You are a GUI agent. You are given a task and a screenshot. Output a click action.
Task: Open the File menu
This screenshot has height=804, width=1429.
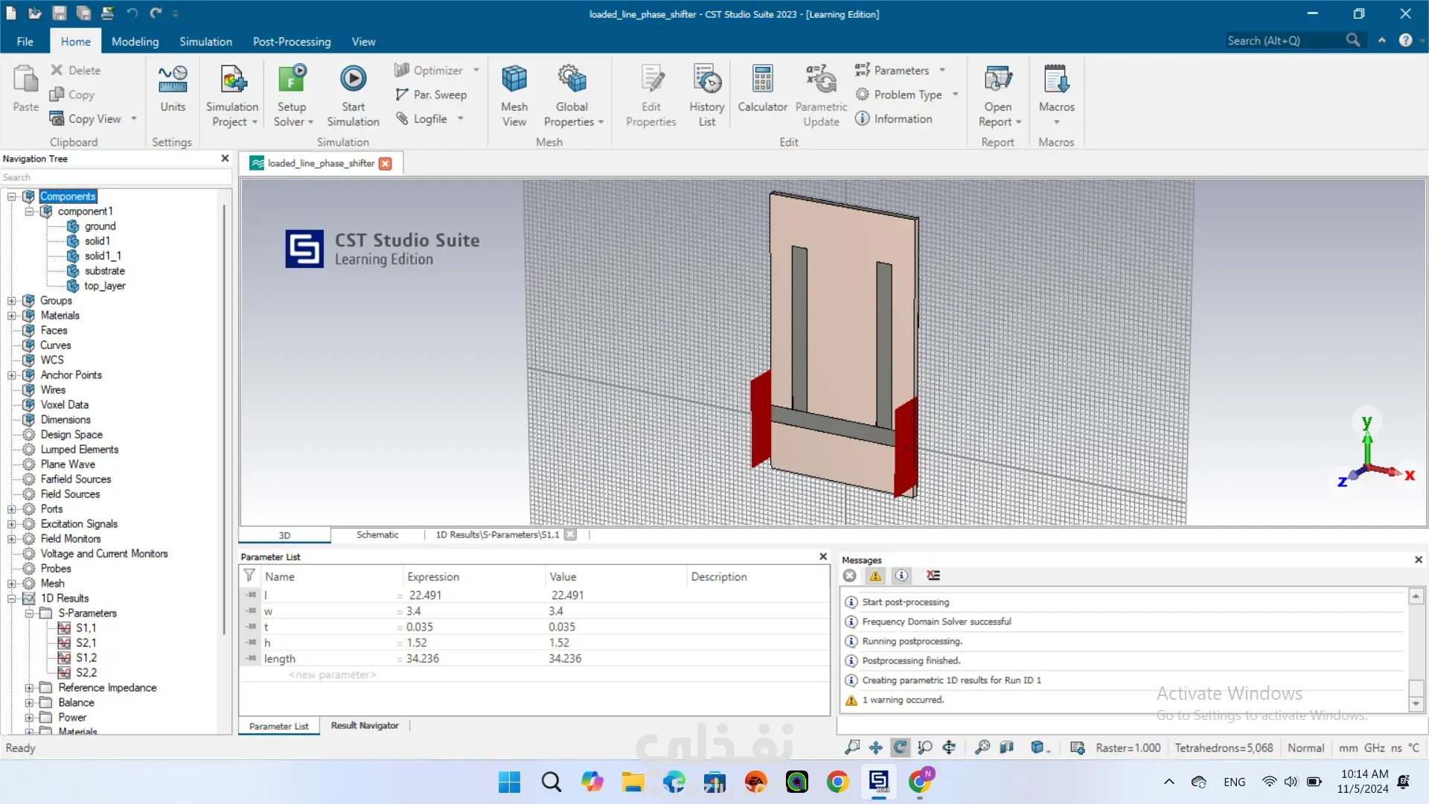click(25, 42)
